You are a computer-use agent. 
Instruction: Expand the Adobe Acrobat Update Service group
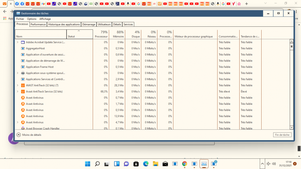[x=17, y=42]
